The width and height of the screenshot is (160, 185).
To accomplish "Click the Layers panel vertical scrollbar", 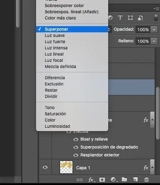I will (158, 113).
